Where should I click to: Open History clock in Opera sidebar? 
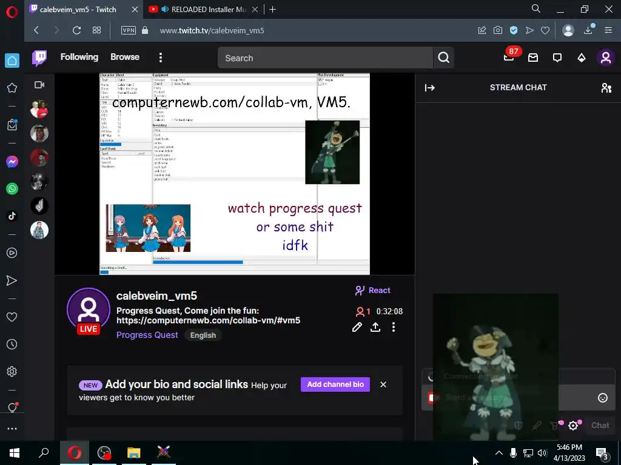pyautogui.click(x=12, y=345)
